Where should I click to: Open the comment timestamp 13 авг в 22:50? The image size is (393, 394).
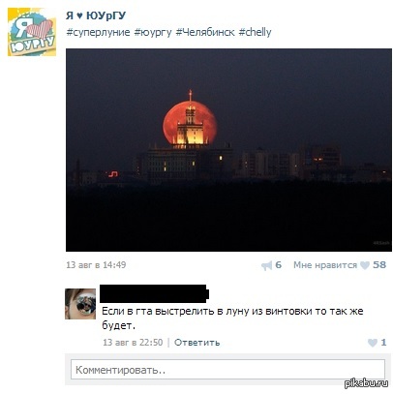pyautogui.click(x=133, y=343)
